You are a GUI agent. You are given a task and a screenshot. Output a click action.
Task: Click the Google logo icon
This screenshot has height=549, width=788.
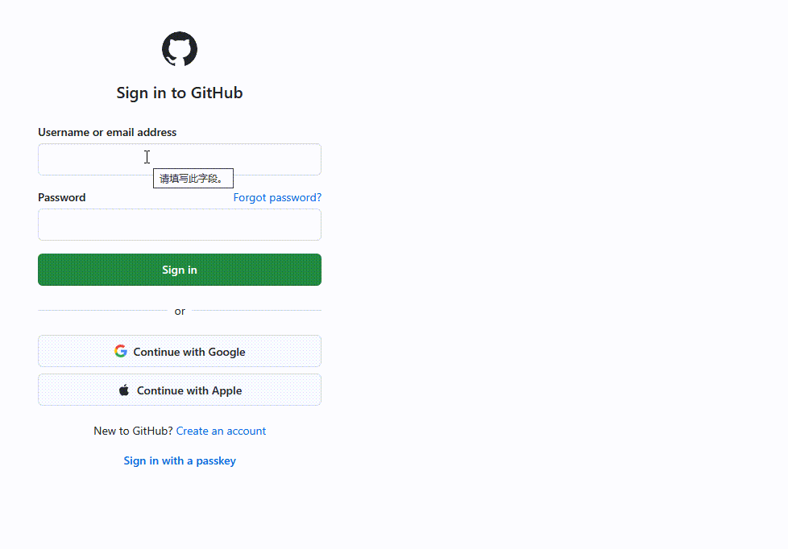[121, 351]
